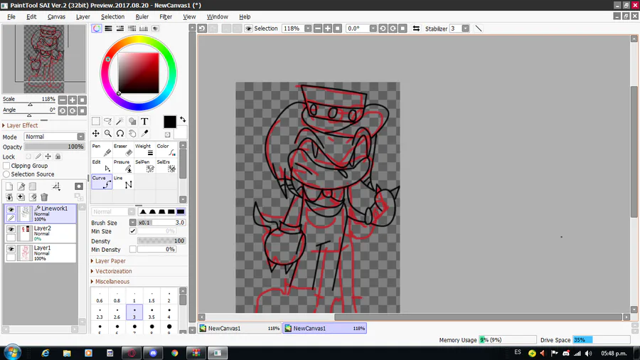Screen dimensions: 640x360
Task: Toggle the Min Density checkbox
Action: pos(133,249)
